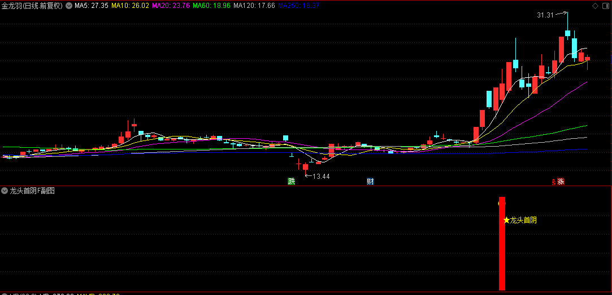Select the MA250 indicator label in blue
The width and height of the screenshot is (612, 295).
(x=299, y=6)
